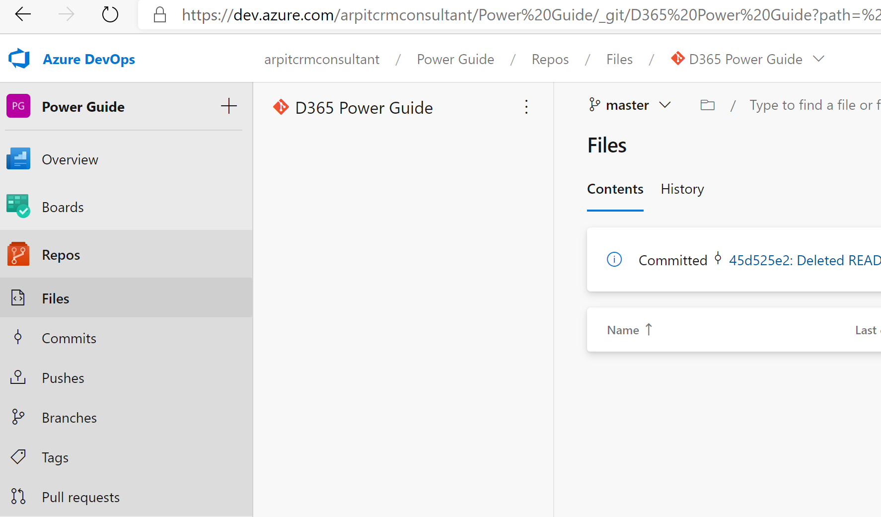
Task: Click the Repos icon in sidebar
Action: (18, 254)
